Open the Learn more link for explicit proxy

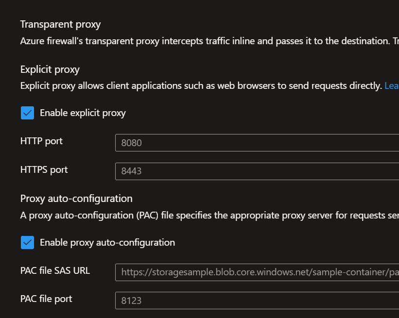tap(391, 86)
